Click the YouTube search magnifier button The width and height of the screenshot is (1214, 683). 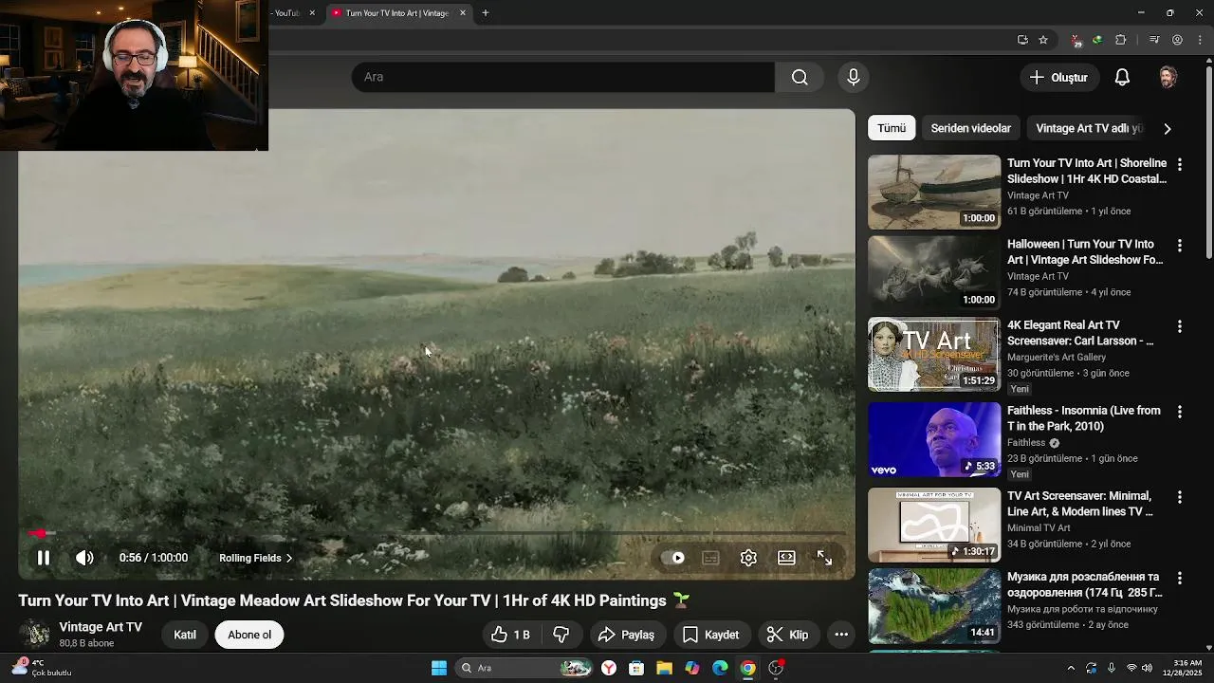coord(800,77)
